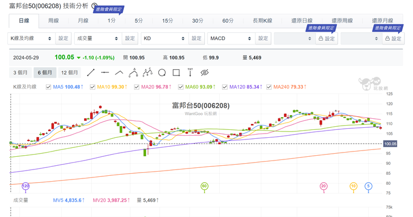Click 設定 button next to MACD

click(263, 39)
